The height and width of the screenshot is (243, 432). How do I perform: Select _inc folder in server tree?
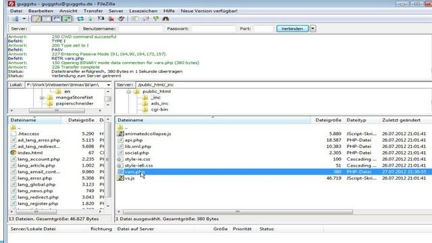156,97
